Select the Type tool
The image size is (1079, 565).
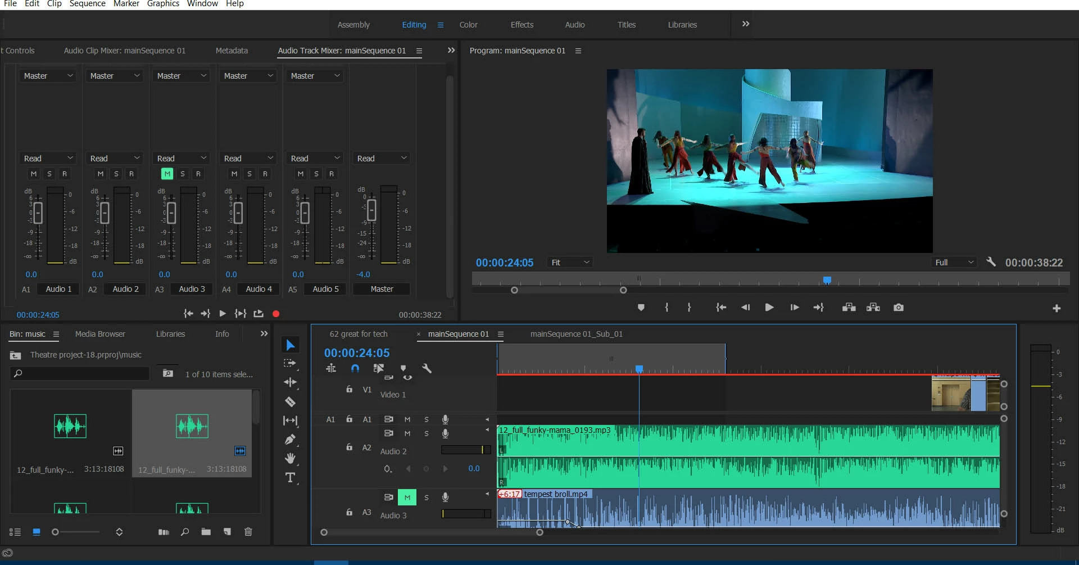point(290,478)
